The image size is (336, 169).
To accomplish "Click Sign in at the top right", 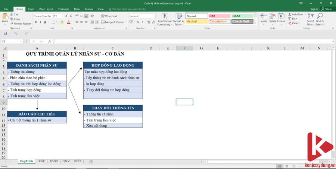I will point(314,9).
